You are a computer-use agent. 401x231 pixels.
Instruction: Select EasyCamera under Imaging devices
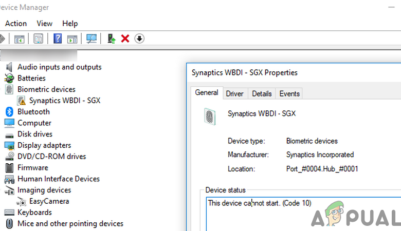(x=49, y=201)
